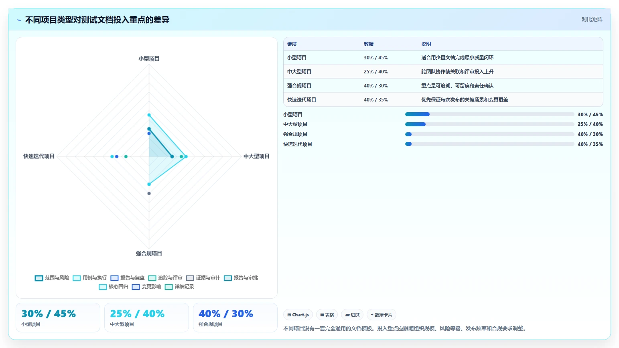Toggle the 用例与执行 legend series

coord(90,278)
